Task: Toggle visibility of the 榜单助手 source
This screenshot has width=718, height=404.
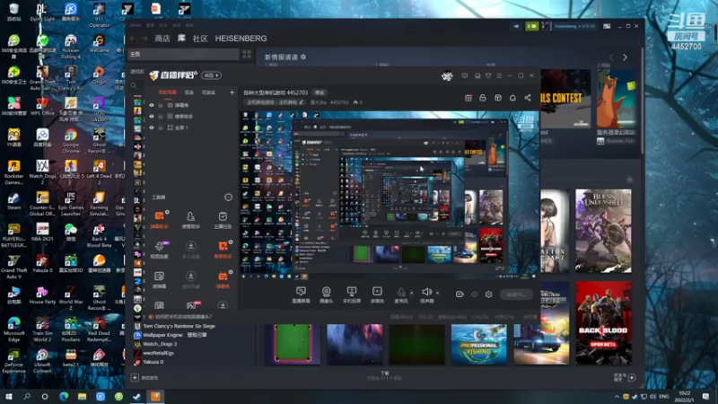Action: coord(152,117)
